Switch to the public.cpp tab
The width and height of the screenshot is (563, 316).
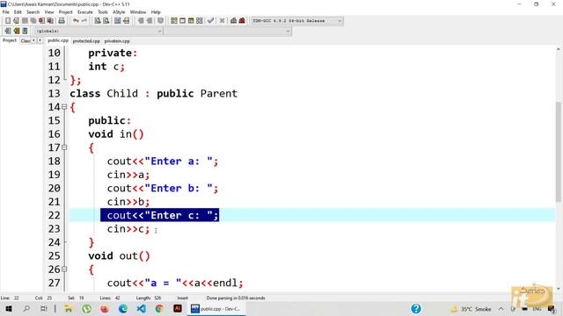58,41
